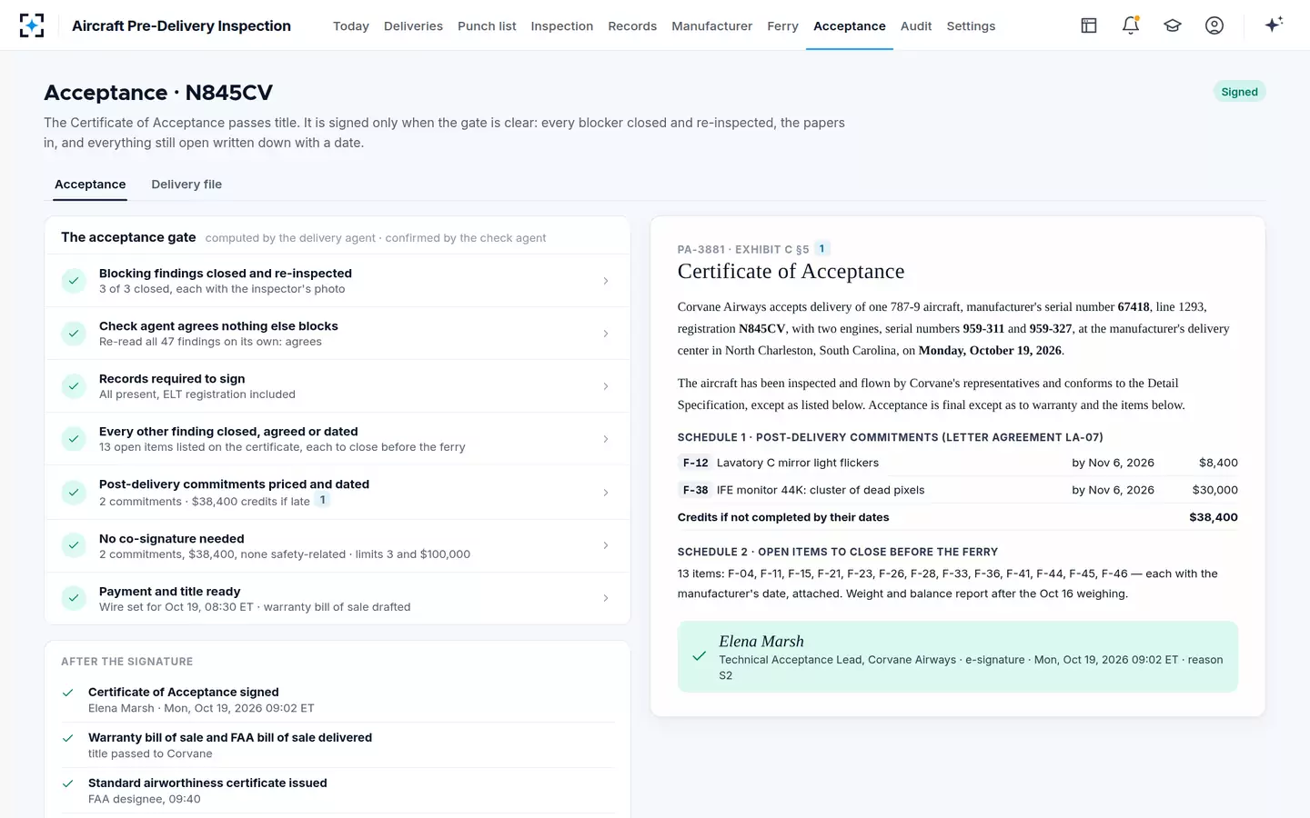Image resolution: width=1310 pixels, height=818 pixels.
Task: Open citation 1 beside $38,400 credits if late
Action: (323, 501)
